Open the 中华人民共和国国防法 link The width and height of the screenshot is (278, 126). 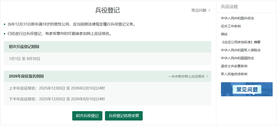pyautogui.click(x=237, y=58)
